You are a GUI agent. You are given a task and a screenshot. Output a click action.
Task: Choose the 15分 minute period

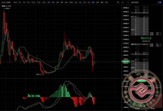pos(39,3)
